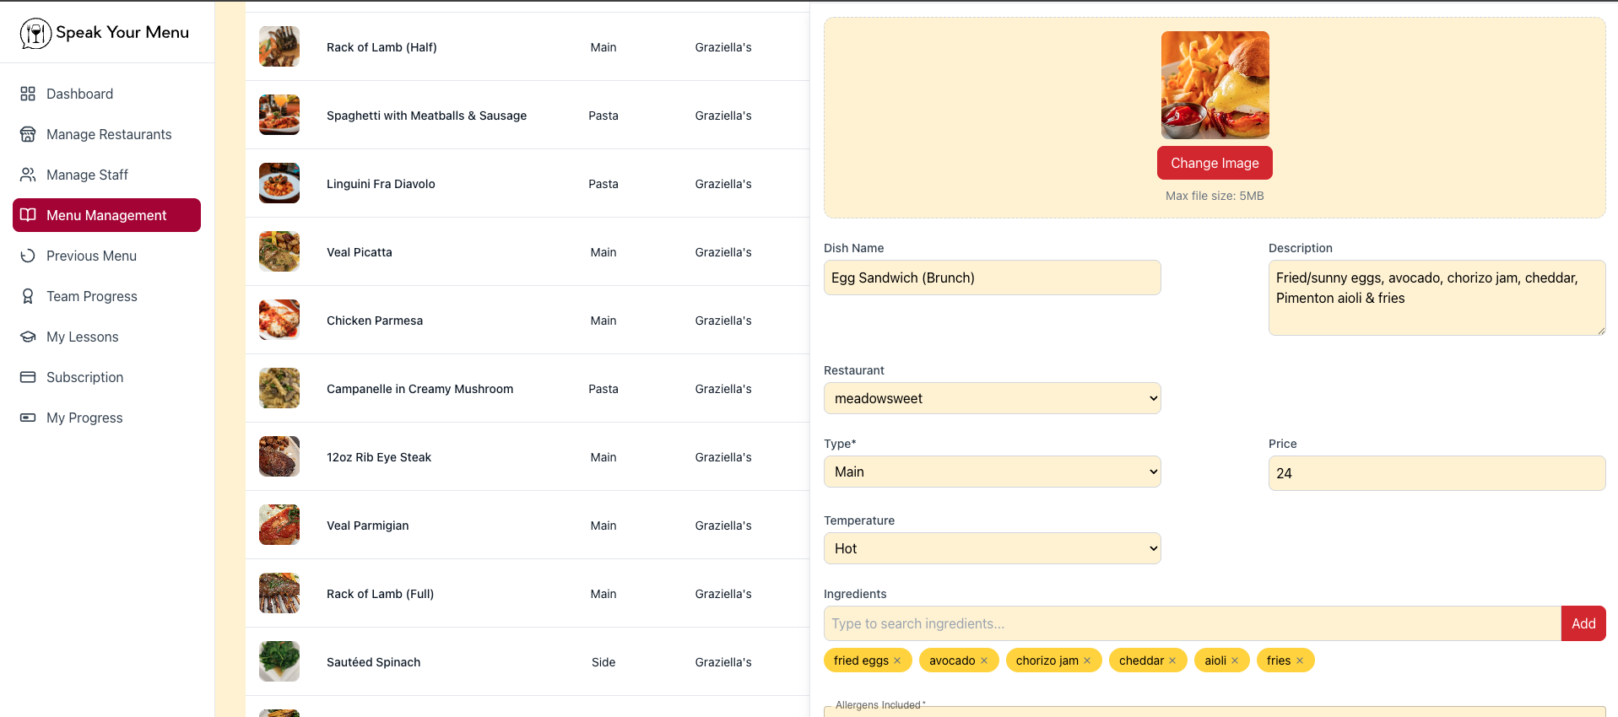Click the Linguini Fra Diavolo thumbnail
Image resolution: width=1618 pixels, height=717 pixels.
coord(279,183)
